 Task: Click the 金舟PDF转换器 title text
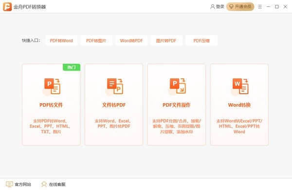[x=30, y=7]
